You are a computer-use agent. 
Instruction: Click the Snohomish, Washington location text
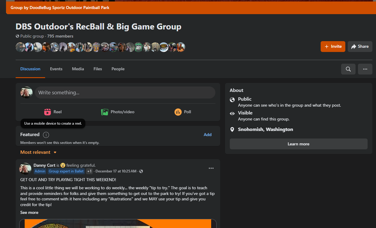pyautogui.click(x=266, y=129)
